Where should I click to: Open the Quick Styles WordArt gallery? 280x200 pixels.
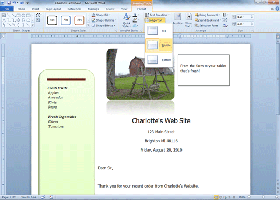[x=127, y=20]
